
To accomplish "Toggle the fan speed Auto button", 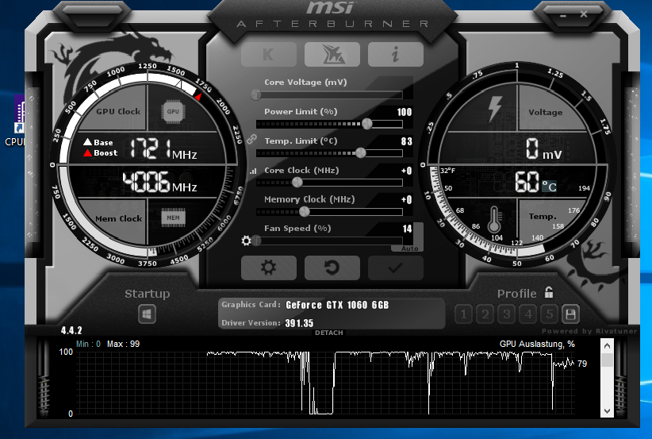I will tap(409, 248).
